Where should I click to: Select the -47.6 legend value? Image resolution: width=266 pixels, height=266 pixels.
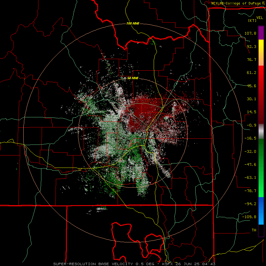(x=250, y=165)
